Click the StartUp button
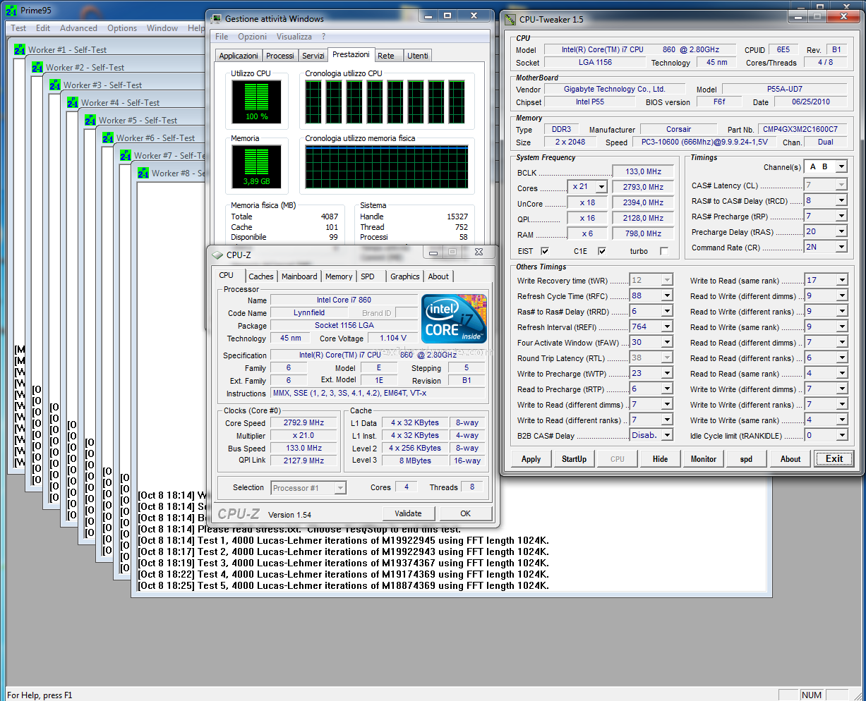The image size is (866, 701). click(x=574, y=459)
